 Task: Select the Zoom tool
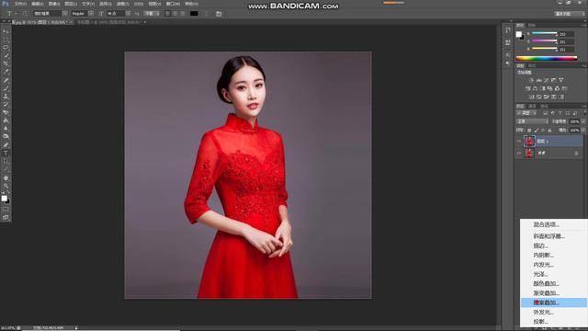(6, 186)
